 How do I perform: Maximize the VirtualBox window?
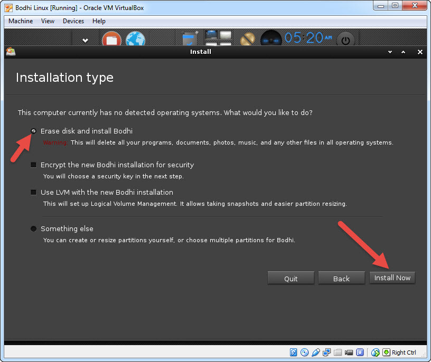tap(395, 6)
